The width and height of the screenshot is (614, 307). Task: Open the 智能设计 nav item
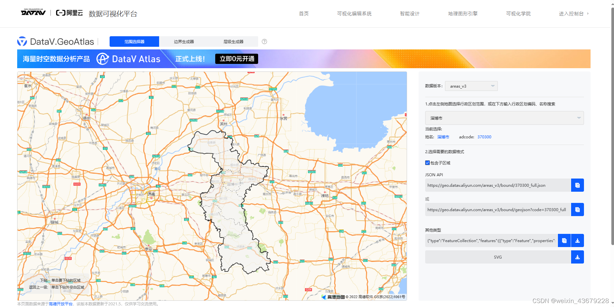[410, 14]
